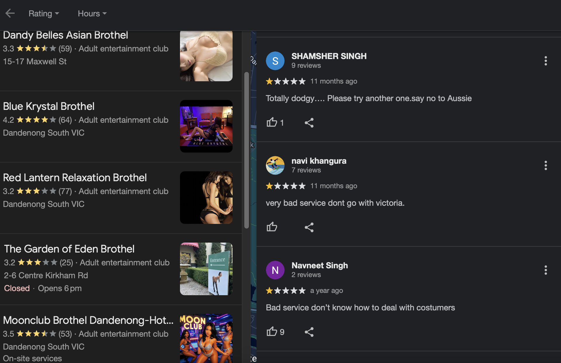Open the Hours filter dropdown
The width and height of the screenshot is (561, 363).
pyautogui.click(x=92, y=13)
